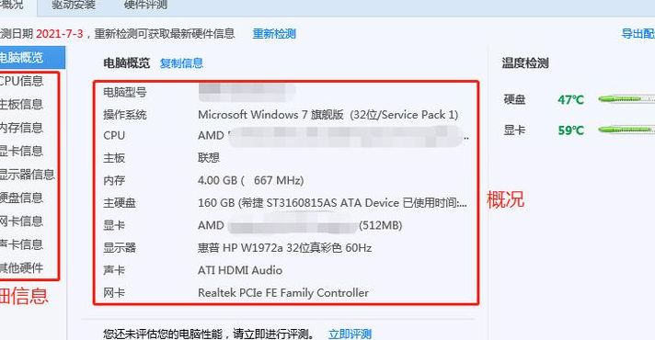Open 声卡信息 in the sidebar
Viewport: 655px width, 340px height.
(x=21, y=244)
